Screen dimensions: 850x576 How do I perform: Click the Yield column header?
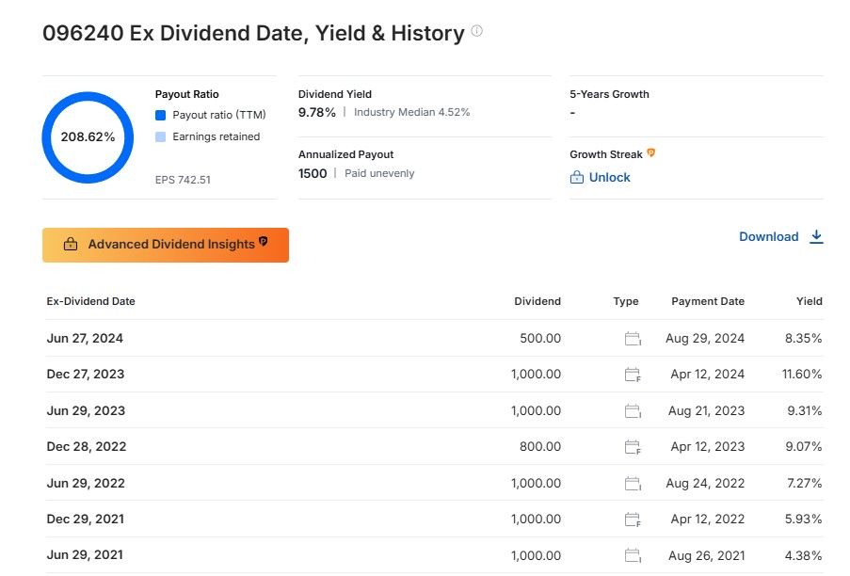(809, 301)
